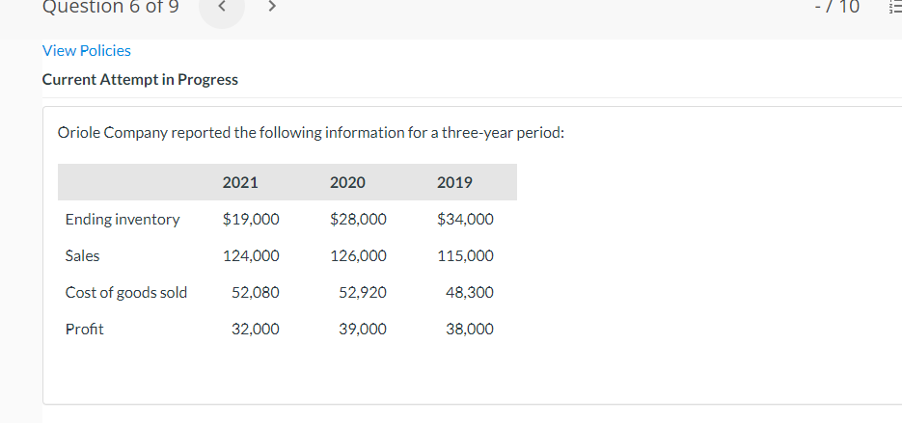Click the 2019 cost of goods sold 48,300
Viewport: 902px width, 423px height.
[470, 293]
